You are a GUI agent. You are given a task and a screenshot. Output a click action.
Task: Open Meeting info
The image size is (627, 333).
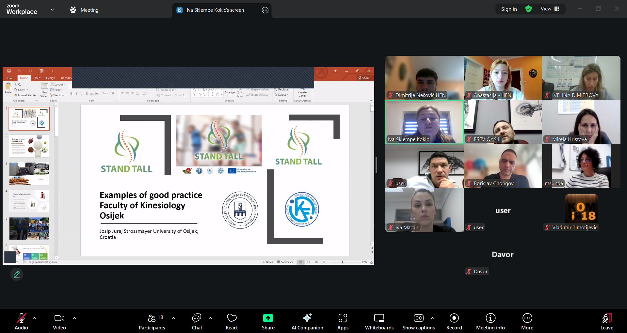(x=490, y=322)
